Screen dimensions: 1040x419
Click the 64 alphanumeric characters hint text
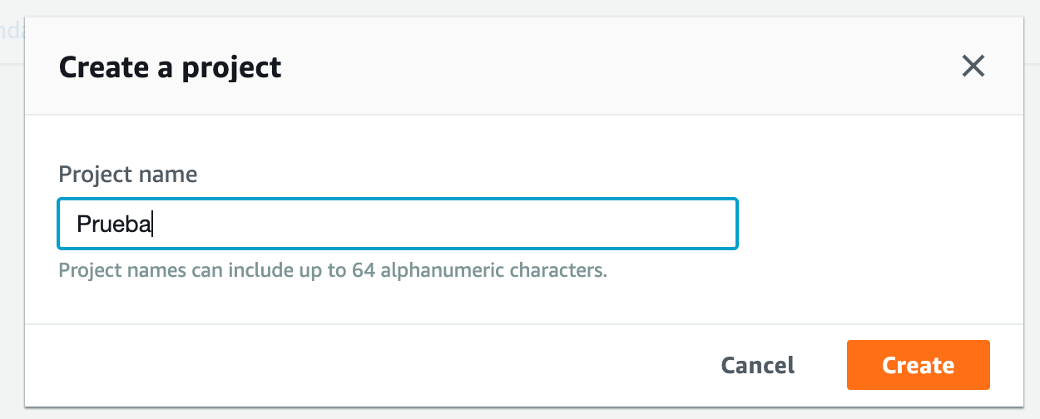click(x=333, y=271)
